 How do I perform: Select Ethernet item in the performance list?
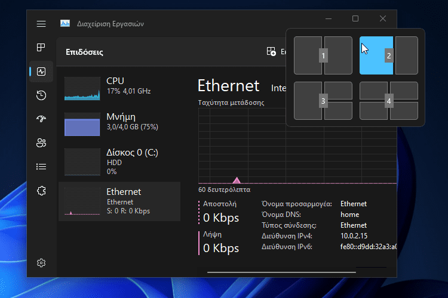pos(119,201)
